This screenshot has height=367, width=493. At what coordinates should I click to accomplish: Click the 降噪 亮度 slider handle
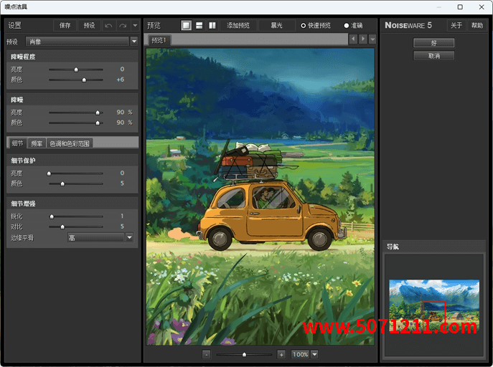click(98, 113)
